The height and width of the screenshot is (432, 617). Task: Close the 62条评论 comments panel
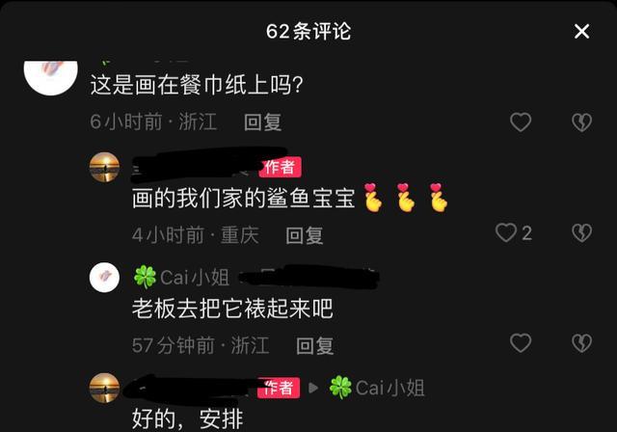point(581,32)
